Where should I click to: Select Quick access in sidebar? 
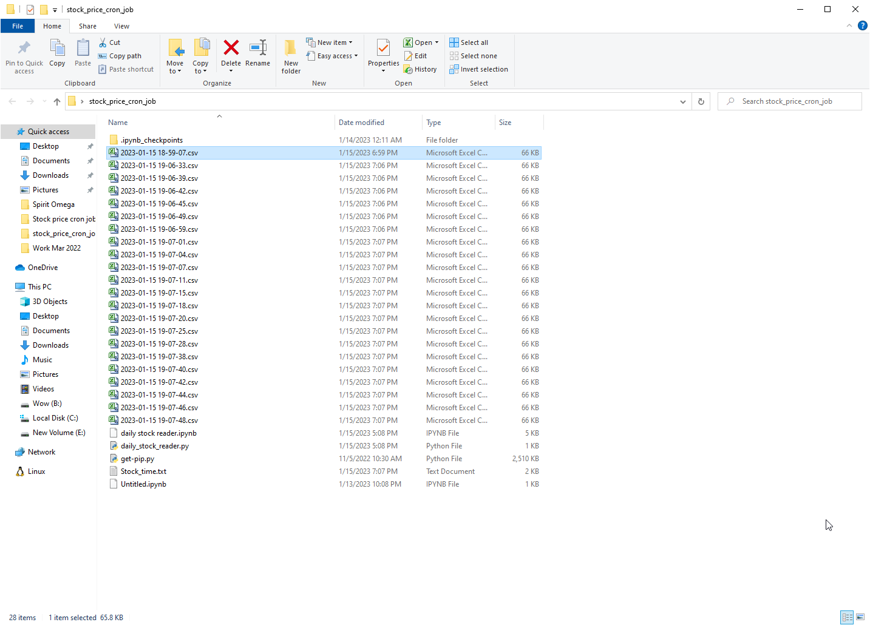tap(48, 132)
